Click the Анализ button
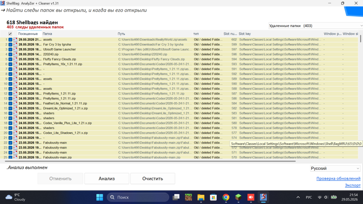 point(107,179)
